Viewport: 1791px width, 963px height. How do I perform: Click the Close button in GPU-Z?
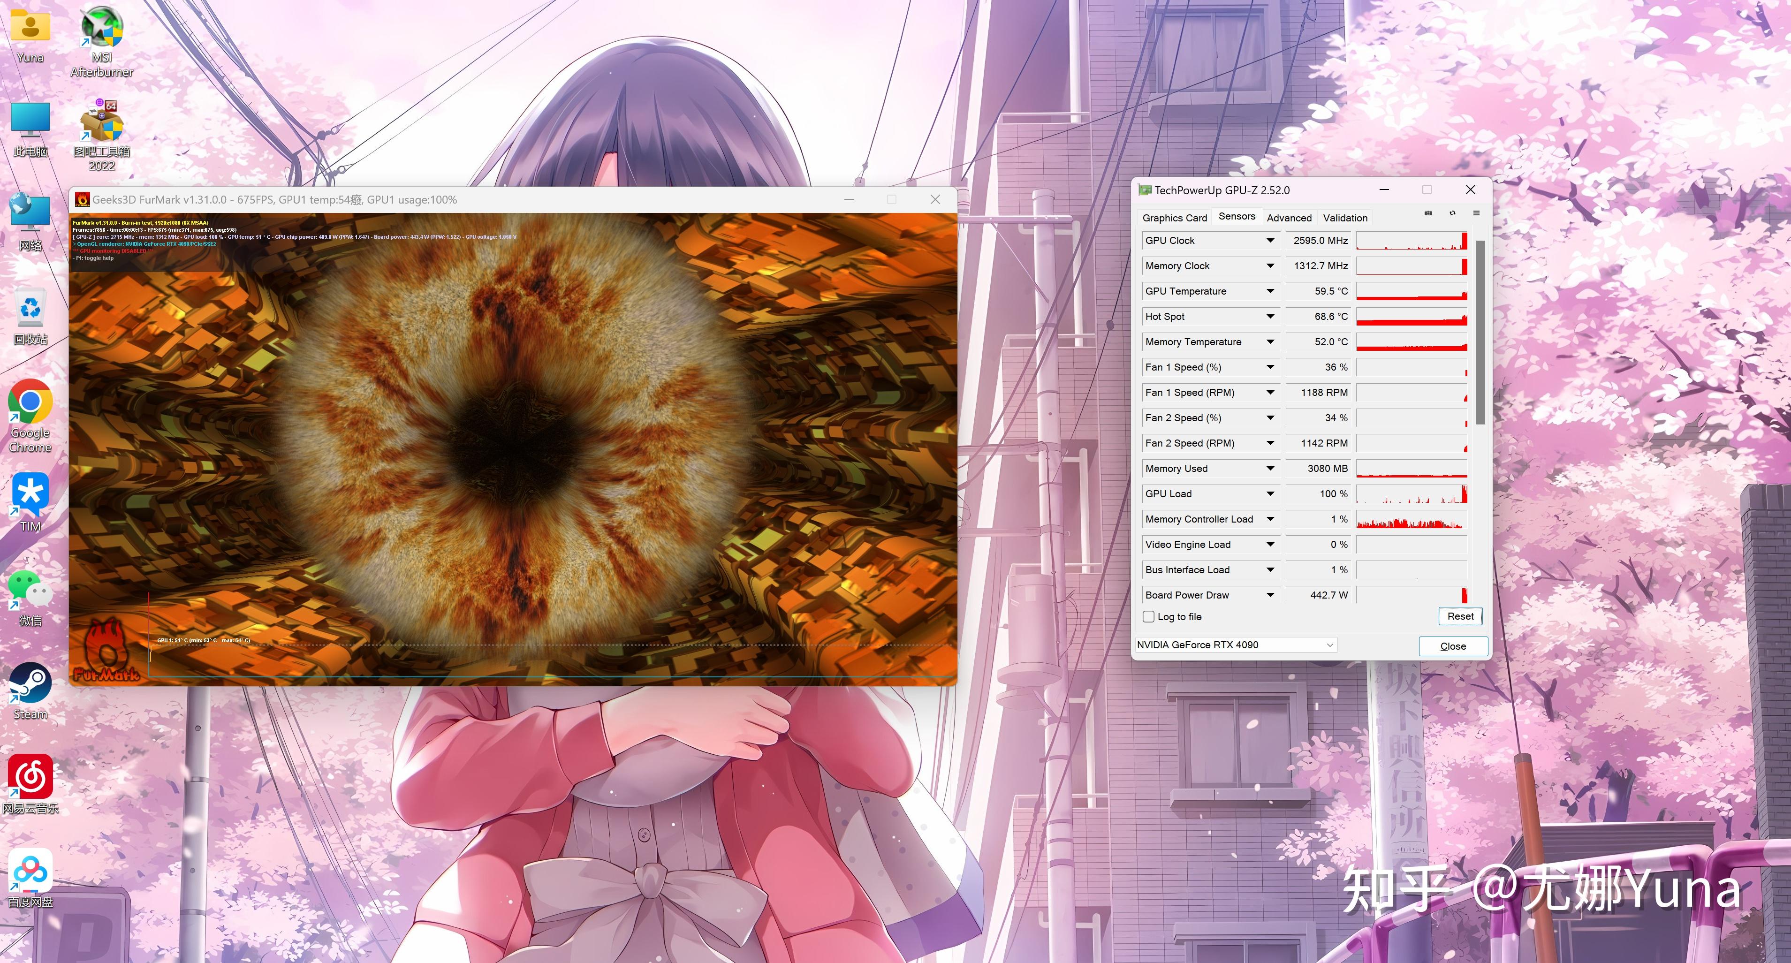(1452, 644)
